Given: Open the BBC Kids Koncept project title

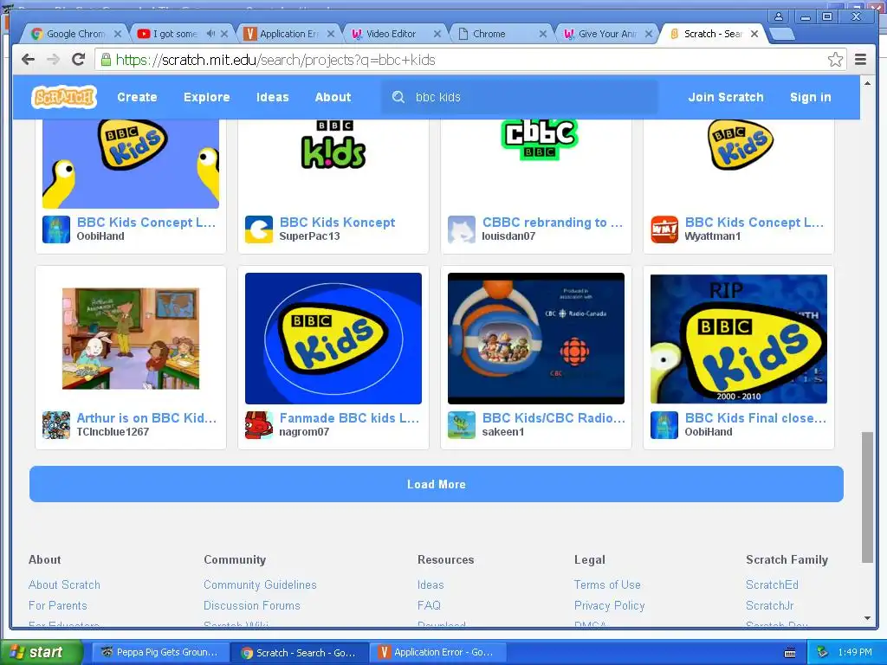Looking at the screenshot, I should pyautogui.click(x=337, y=223).
